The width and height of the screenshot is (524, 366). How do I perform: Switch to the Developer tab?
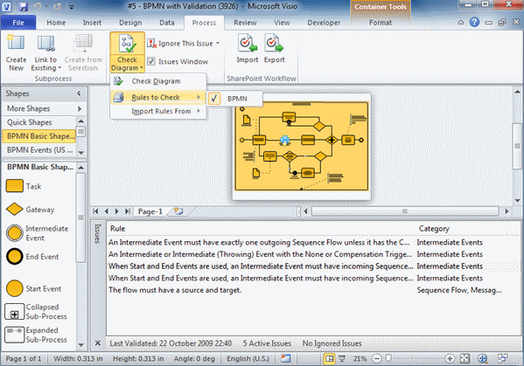coord(324,23)
